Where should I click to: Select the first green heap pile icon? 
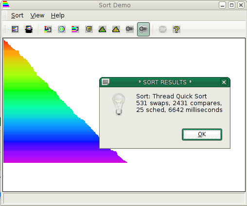pyautogui.click(x=103, y=30)
